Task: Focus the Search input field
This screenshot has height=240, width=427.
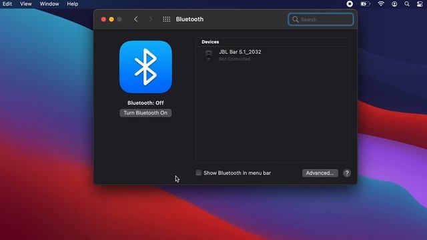Action: [321, 19]
